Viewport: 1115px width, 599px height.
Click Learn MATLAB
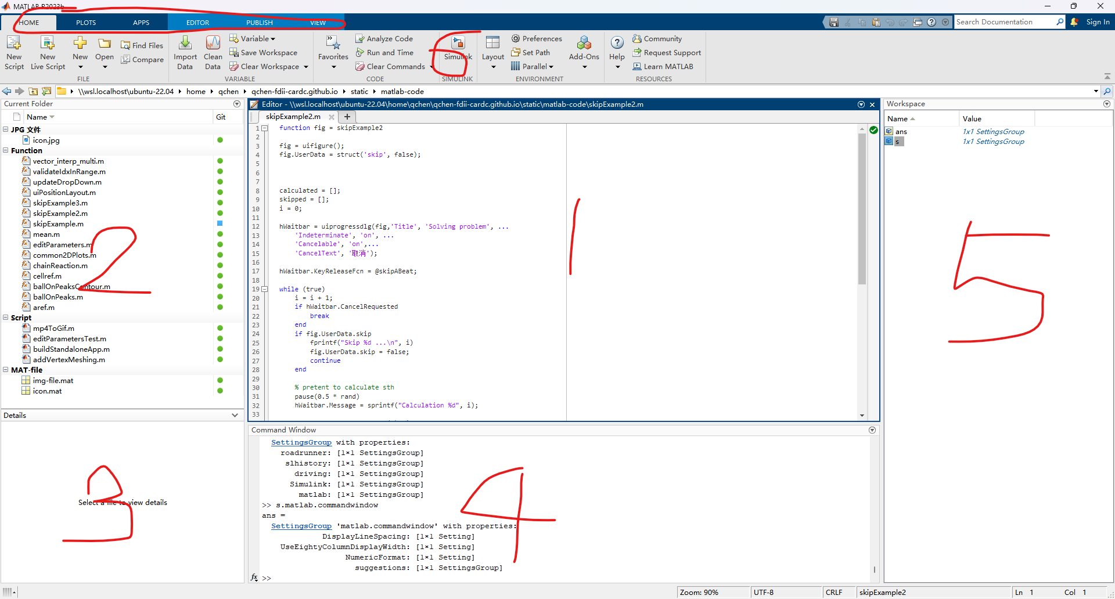[663, 66]
